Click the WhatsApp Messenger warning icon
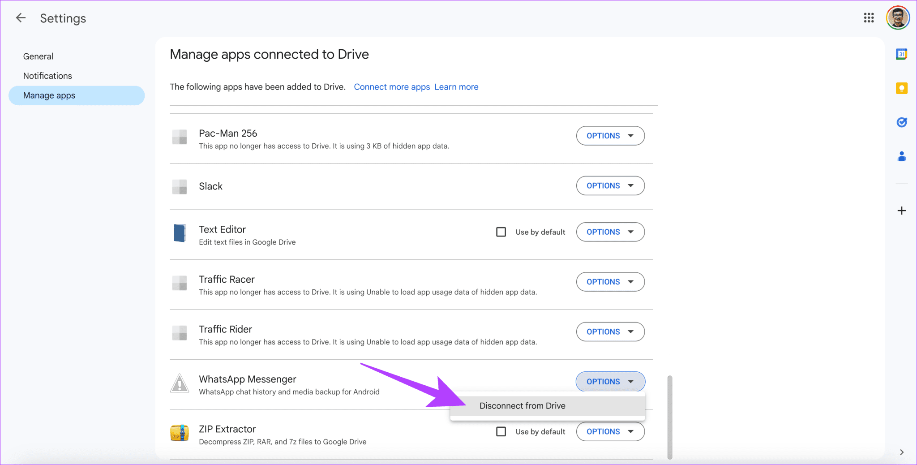Viewport: 917px width, 465px height. click(180, 383)
